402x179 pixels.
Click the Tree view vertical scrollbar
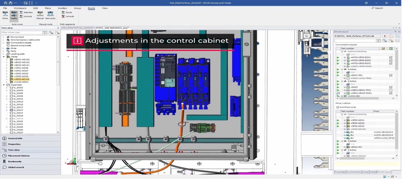tap(58, 84)
